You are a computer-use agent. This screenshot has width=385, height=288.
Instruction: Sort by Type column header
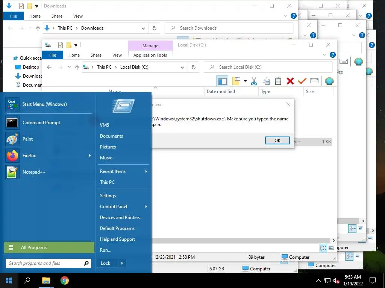point(265,91)
